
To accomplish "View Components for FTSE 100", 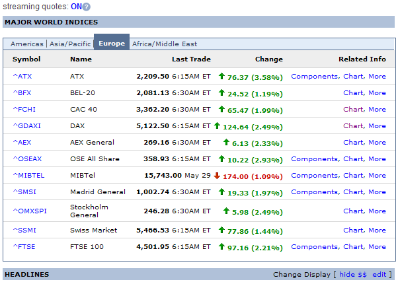I will pyautogui.click(x=314, y=246).
